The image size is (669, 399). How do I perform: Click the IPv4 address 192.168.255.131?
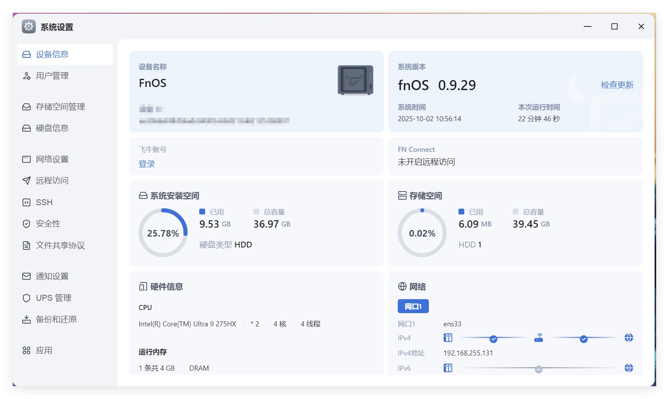(x=468, y=353)
